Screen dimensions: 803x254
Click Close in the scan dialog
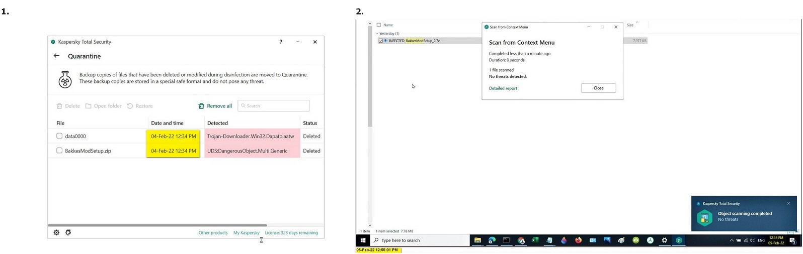598,88
